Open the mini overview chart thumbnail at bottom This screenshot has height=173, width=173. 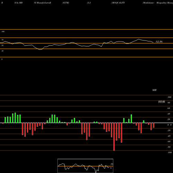tap(85, 166)
